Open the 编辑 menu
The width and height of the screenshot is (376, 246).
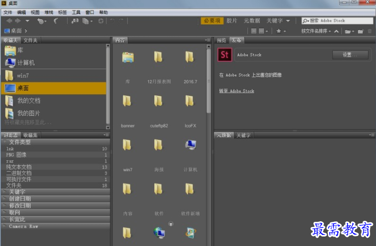(x=22, y=12)
